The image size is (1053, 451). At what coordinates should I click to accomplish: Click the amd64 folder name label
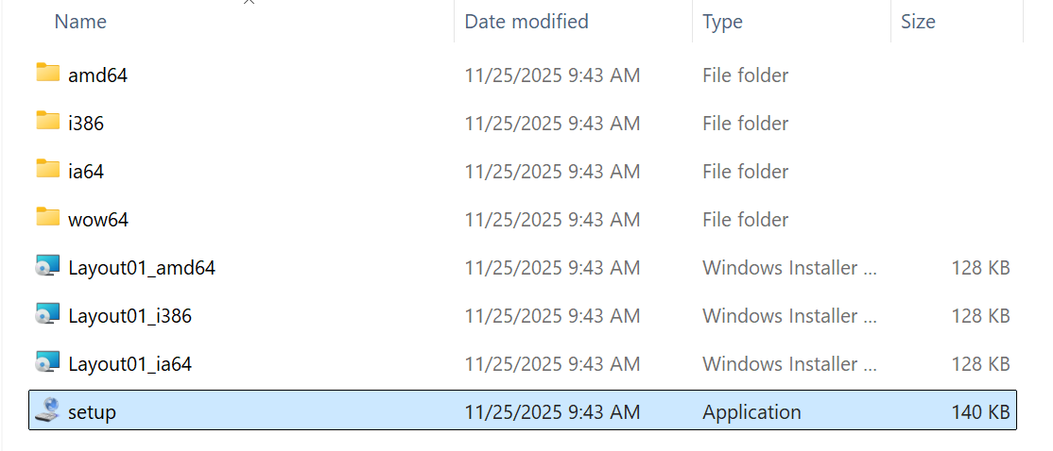(x=97, y=75)
